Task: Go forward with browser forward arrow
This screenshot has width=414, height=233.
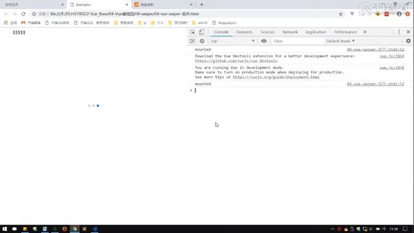Action: (x=14, y=14)
